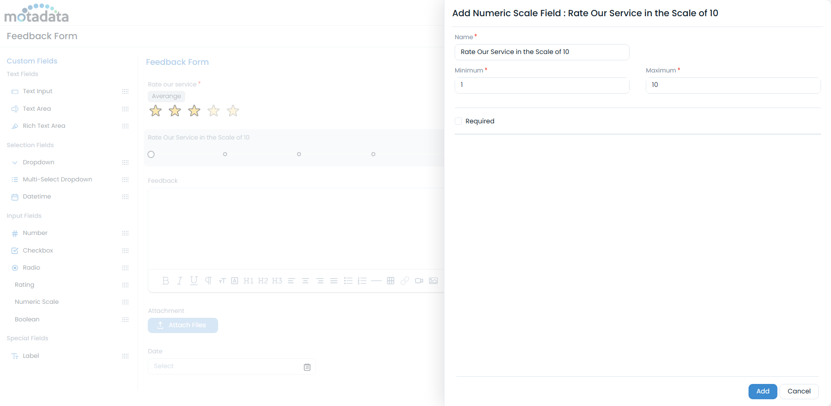
Task: Insert an image into the Feedback editor
Action: (x=433, y=280)
